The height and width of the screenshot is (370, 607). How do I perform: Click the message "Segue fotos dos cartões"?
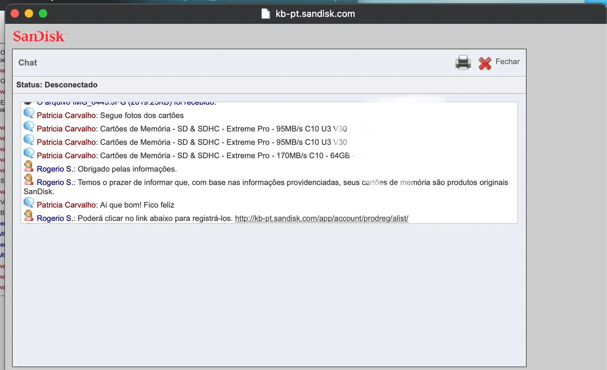pyautogui.click(x=142, y=116)
